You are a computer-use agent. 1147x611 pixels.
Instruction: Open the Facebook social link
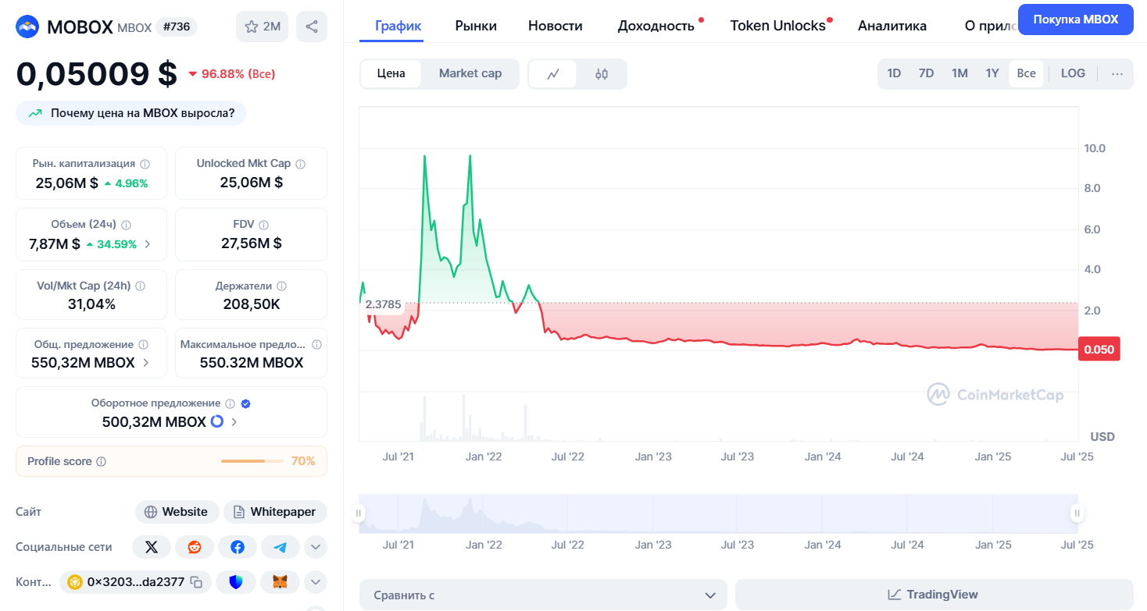(238, 547)
